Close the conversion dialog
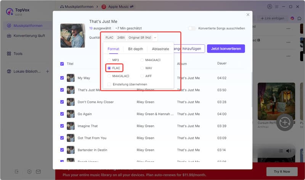Viewport: 305px width, 180px height. pyautogui.click(x=248, y=15)
